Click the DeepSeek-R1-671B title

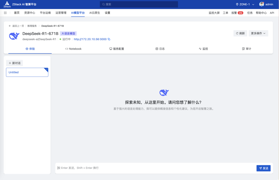tap(40, 33)
